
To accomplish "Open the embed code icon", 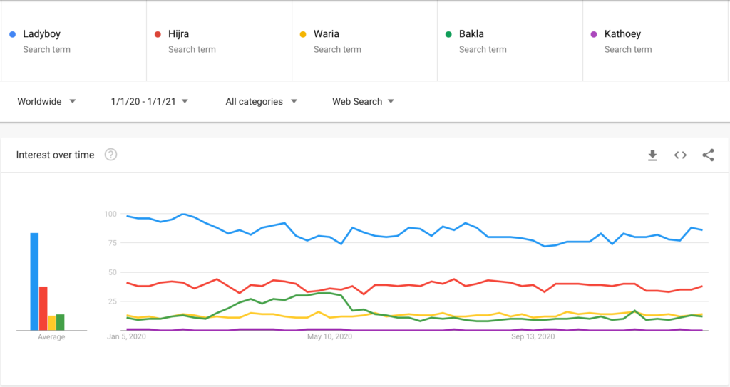I will [x=680, y=155].
